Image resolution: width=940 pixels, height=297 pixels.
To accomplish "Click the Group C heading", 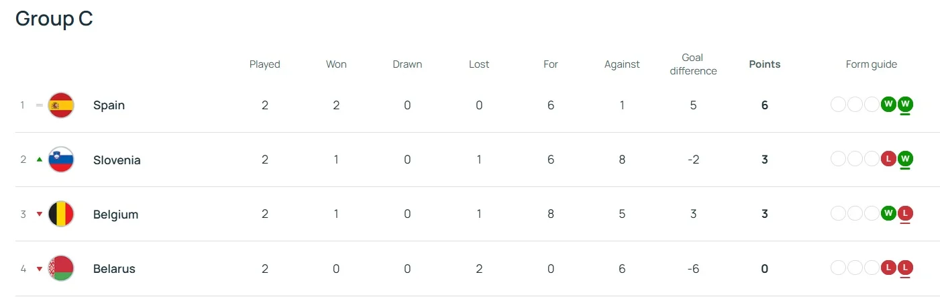I will (54, 19).
